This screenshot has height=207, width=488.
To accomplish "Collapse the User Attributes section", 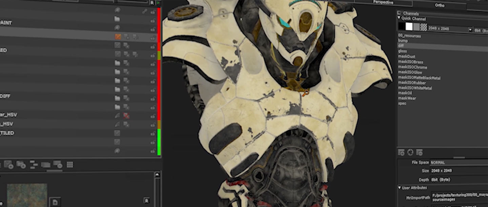I will coord(400,188).
